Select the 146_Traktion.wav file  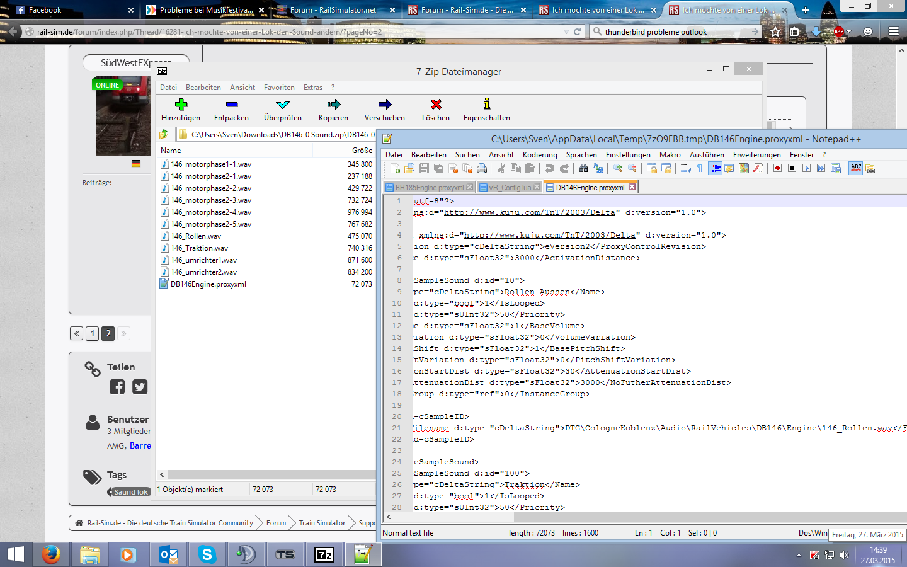tap(199, 248)
